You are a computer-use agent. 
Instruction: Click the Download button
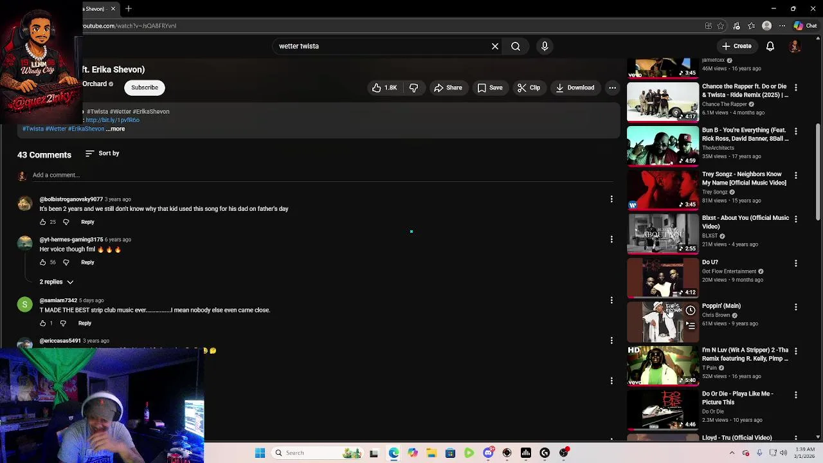tap(575, 87)
